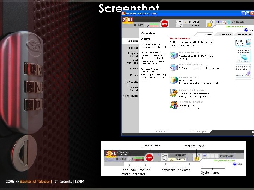The image size is (254, 190).
Task: Click the Outbound Protection computer icon
Action: (x=174, y=67)
